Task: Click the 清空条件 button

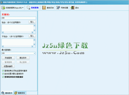Action: pos(23,58)
